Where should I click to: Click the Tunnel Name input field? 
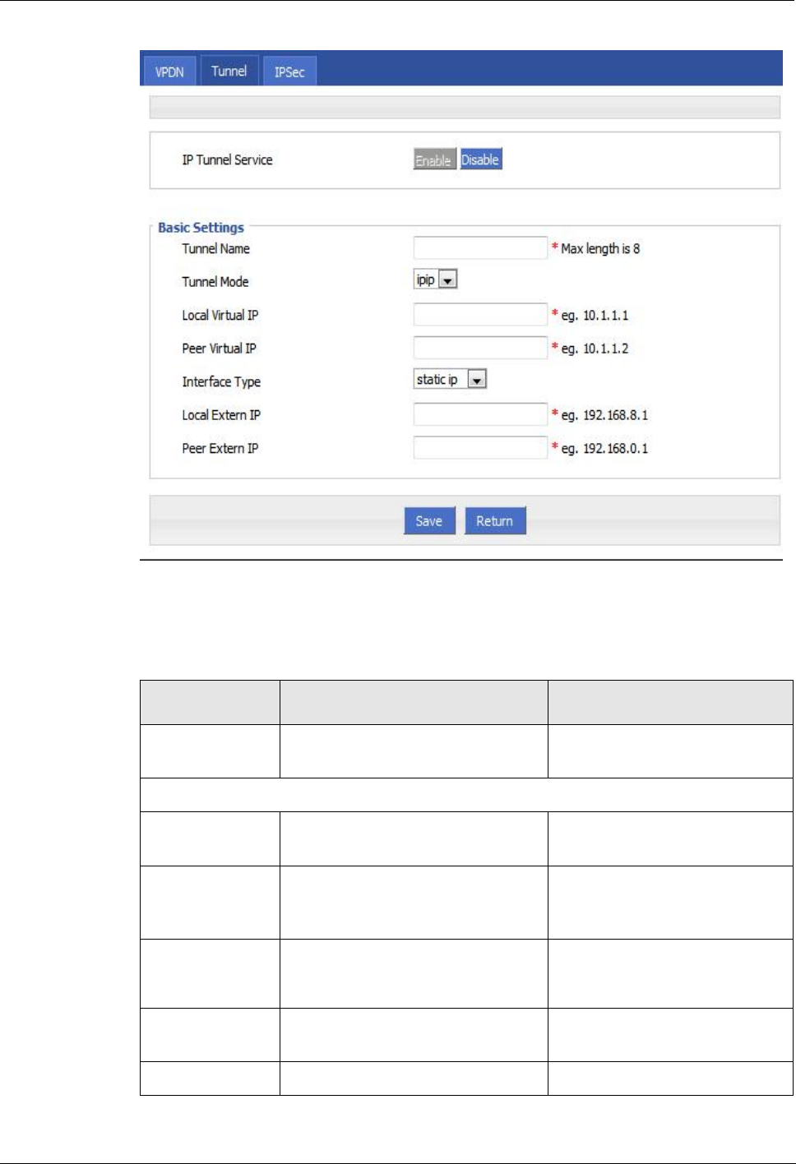(480, 248)
